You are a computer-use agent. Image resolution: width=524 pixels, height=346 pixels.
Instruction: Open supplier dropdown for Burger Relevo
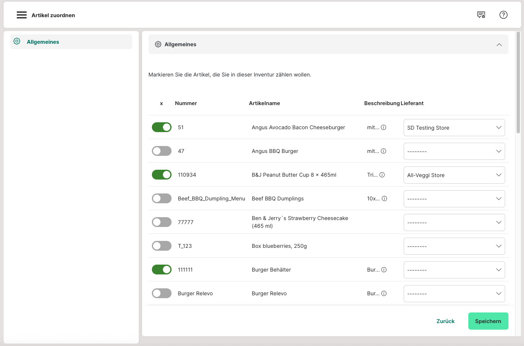454,294
